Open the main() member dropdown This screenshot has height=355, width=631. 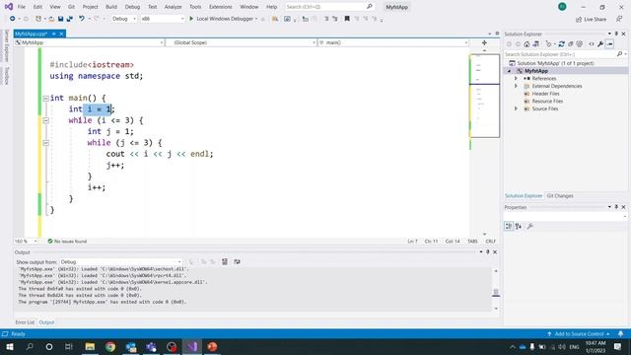pos(393,42)
